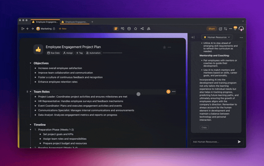Focus the Ask Human Resources input field

212,142
